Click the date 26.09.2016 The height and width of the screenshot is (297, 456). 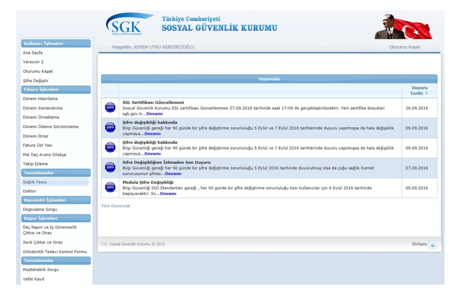click(416, 108)
